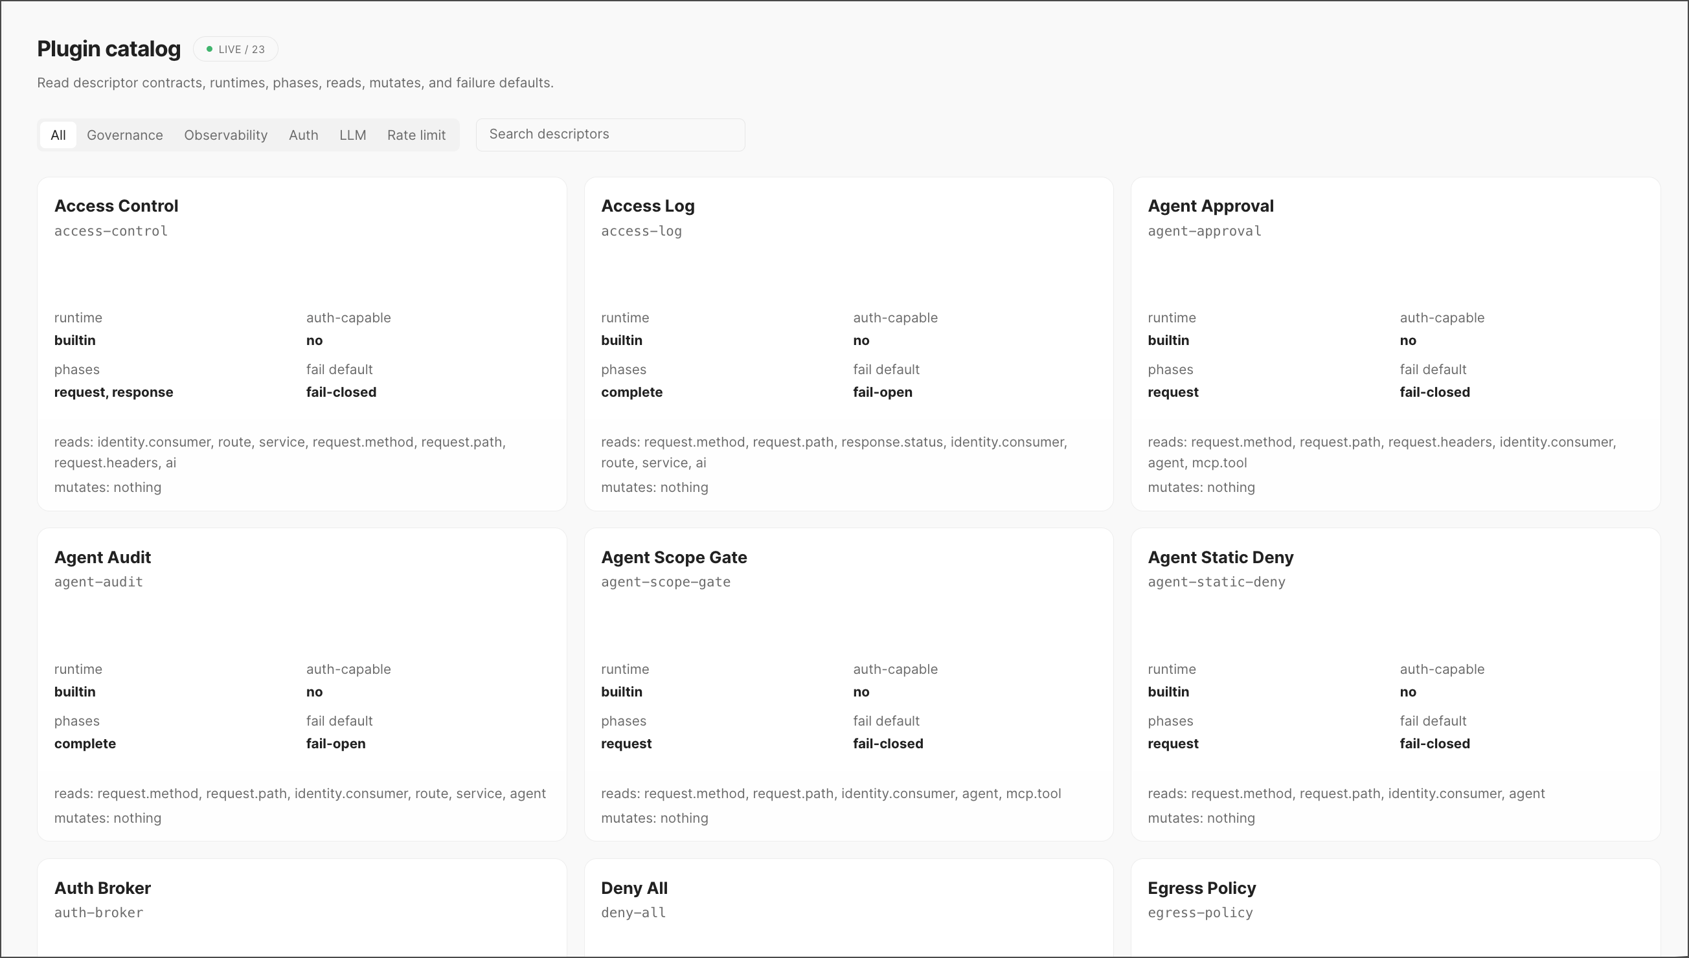The image size is (1689, 958).
Task: Open the Observability filter tab
Action: tap(226, 135)
